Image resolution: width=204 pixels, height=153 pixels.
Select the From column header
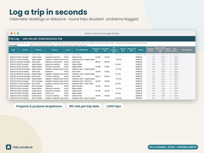click(x=68, y=50)
